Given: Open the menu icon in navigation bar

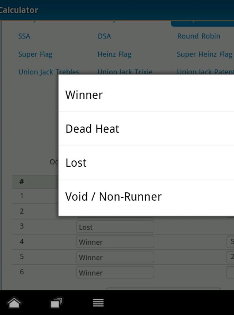Looking at the screenshot, I should (x=98, y=303).
